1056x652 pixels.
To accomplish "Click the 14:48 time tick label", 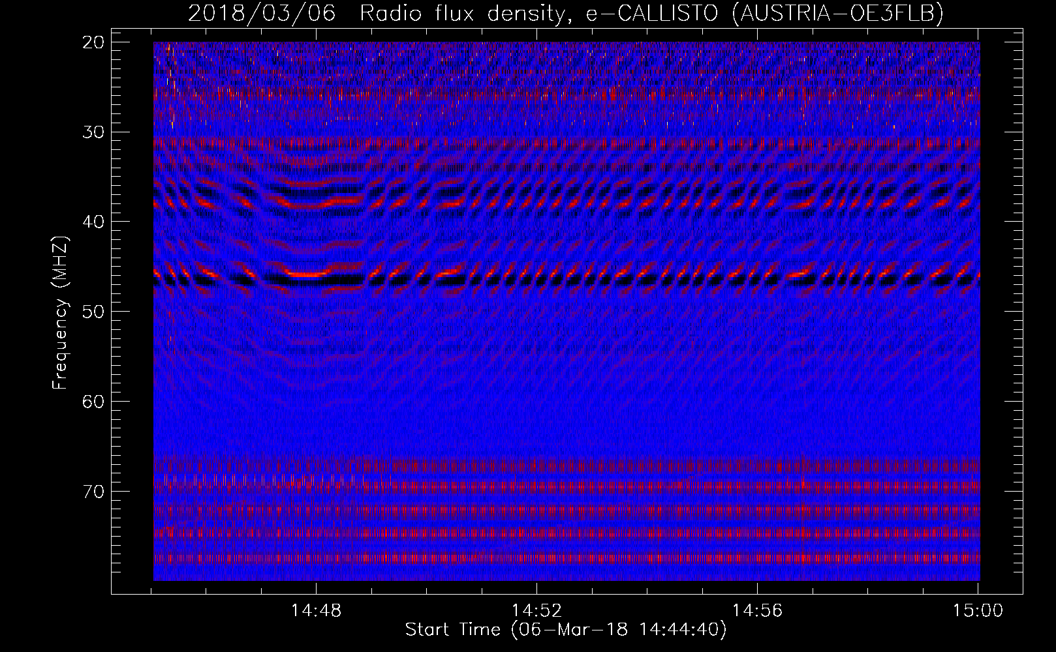I will [316, 611].
